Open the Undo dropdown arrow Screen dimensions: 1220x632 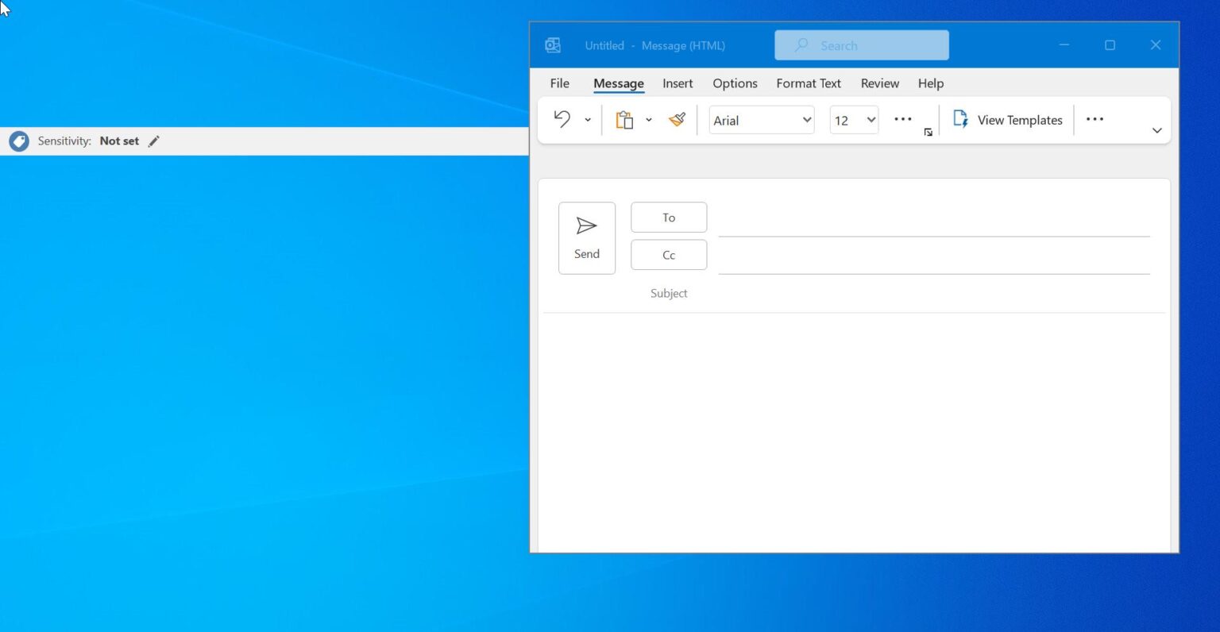click(x=588, y=119)
